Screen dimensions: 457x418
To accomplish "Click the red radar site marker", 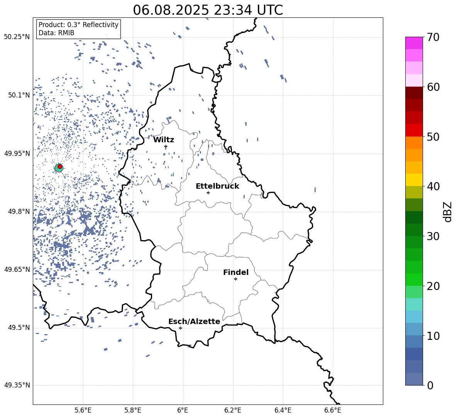I will [60, 167].
